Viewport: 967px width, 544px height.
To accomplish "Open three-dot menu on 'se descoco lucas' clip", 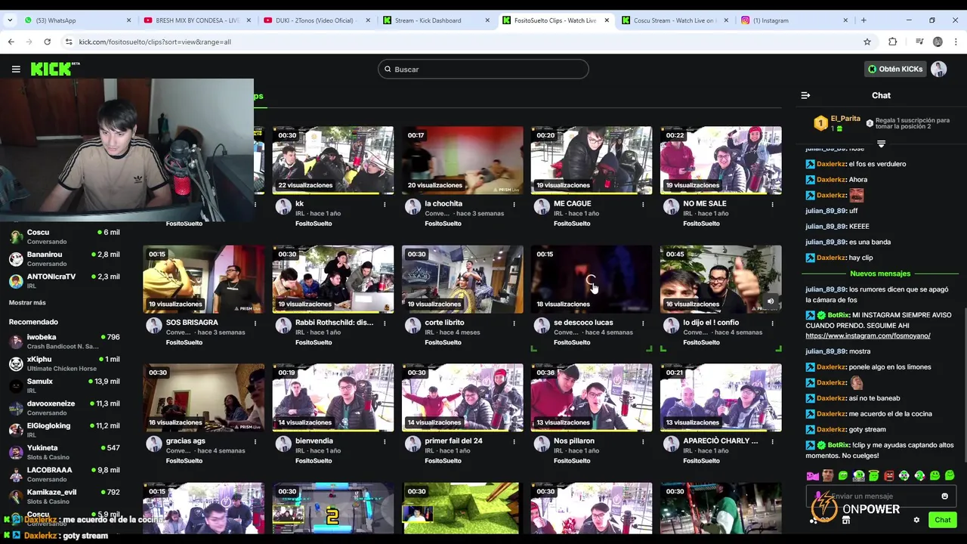I will [643, 323].
